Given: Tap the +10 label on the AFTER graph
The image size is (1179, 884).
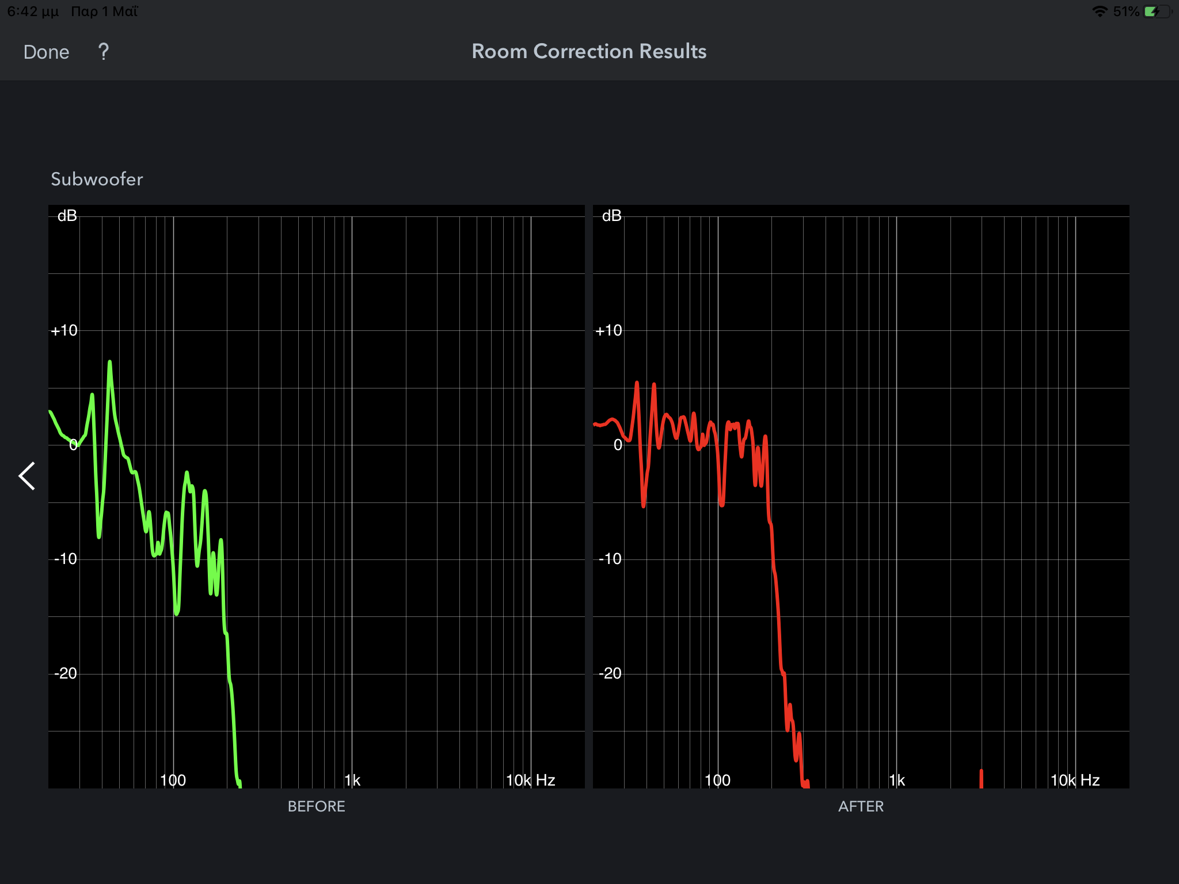Looking at the screenshot, I should click(x=608, y=330).
